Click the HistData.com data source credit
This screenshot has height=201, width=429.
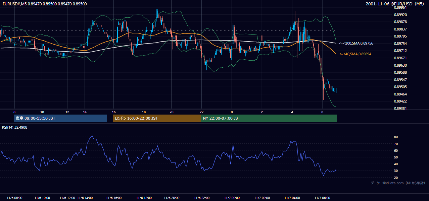point(398,183)
